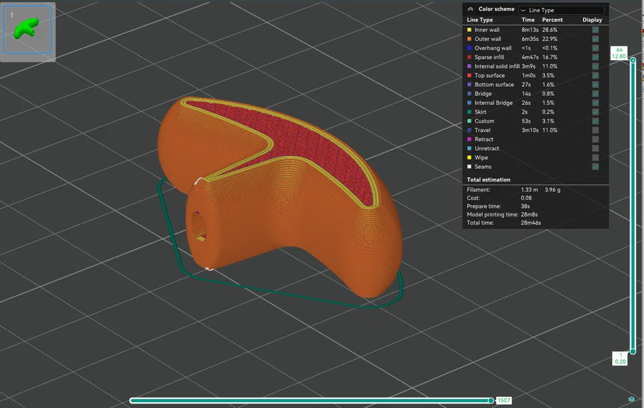Select the Internal solid infill legend label

[x=497, y=67]
